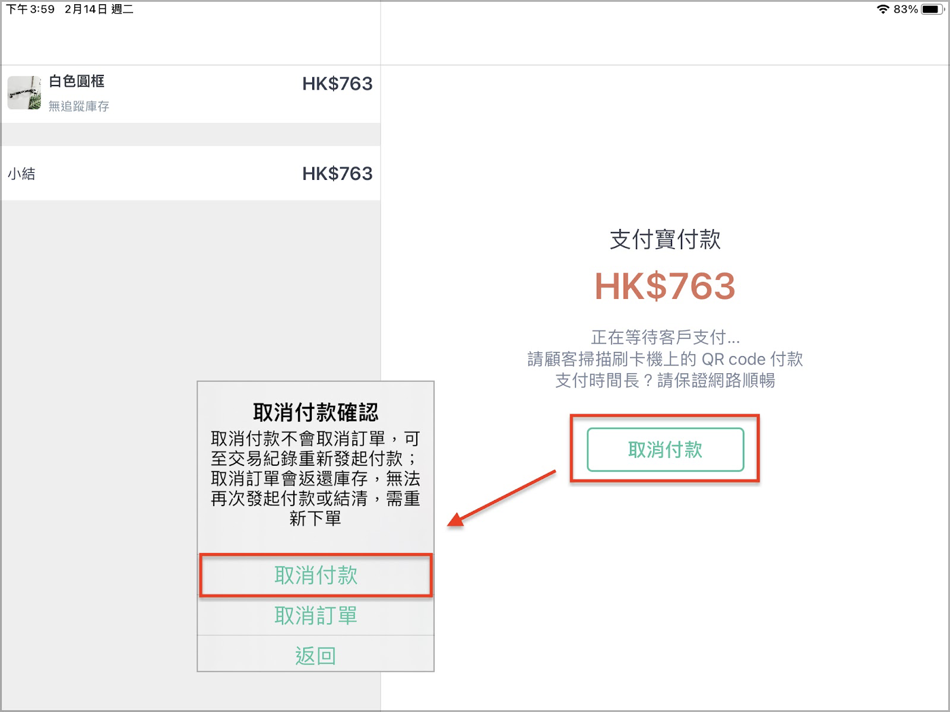
Task: Tap the 小結 subtotal row label
Action: click(21, 174)
